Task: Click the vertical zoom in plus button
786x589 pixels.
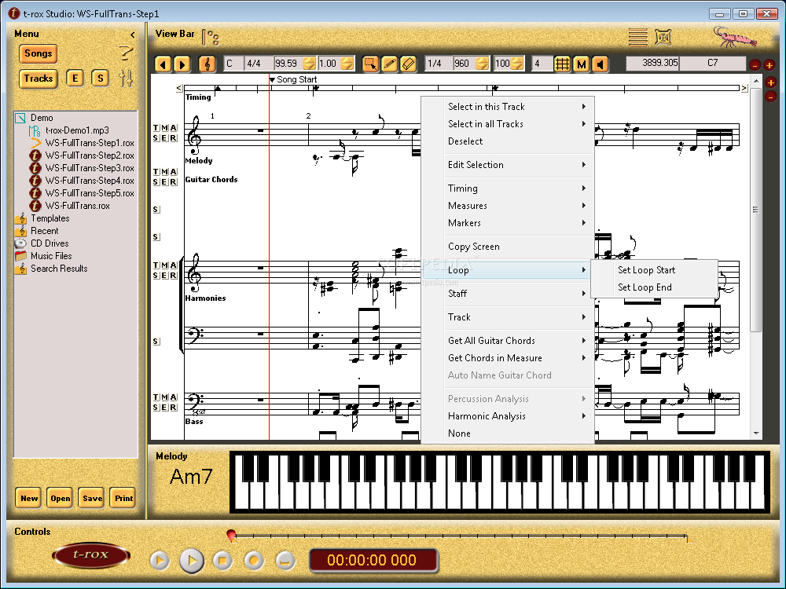Action: (x=771, y=82)
